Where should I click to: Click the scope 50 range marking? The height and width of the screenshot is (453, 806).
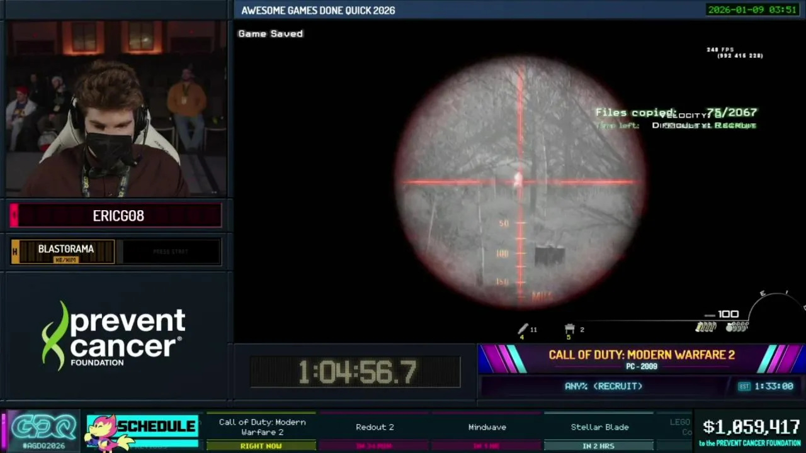(503, 223)
